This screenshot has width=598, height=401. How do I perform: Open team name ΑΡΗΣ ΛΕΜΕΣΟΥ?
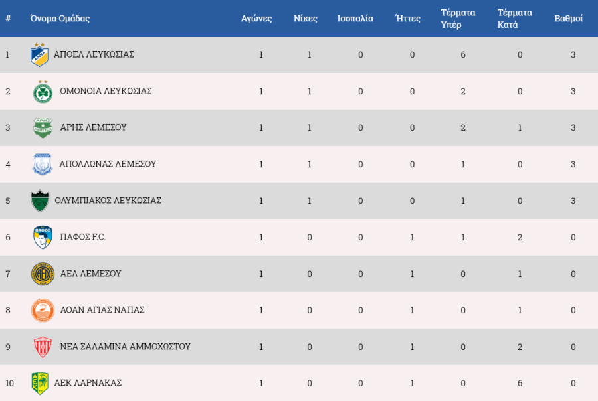[94, 127]
